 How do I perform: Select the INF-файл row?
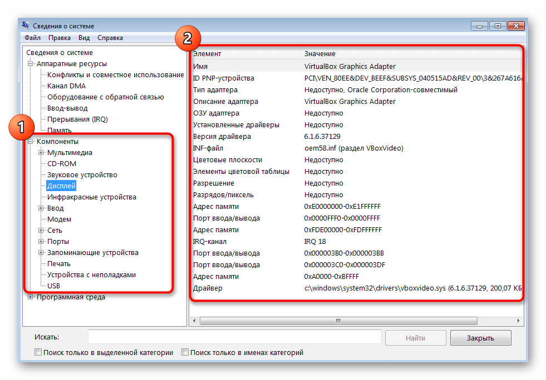[357, 148]
